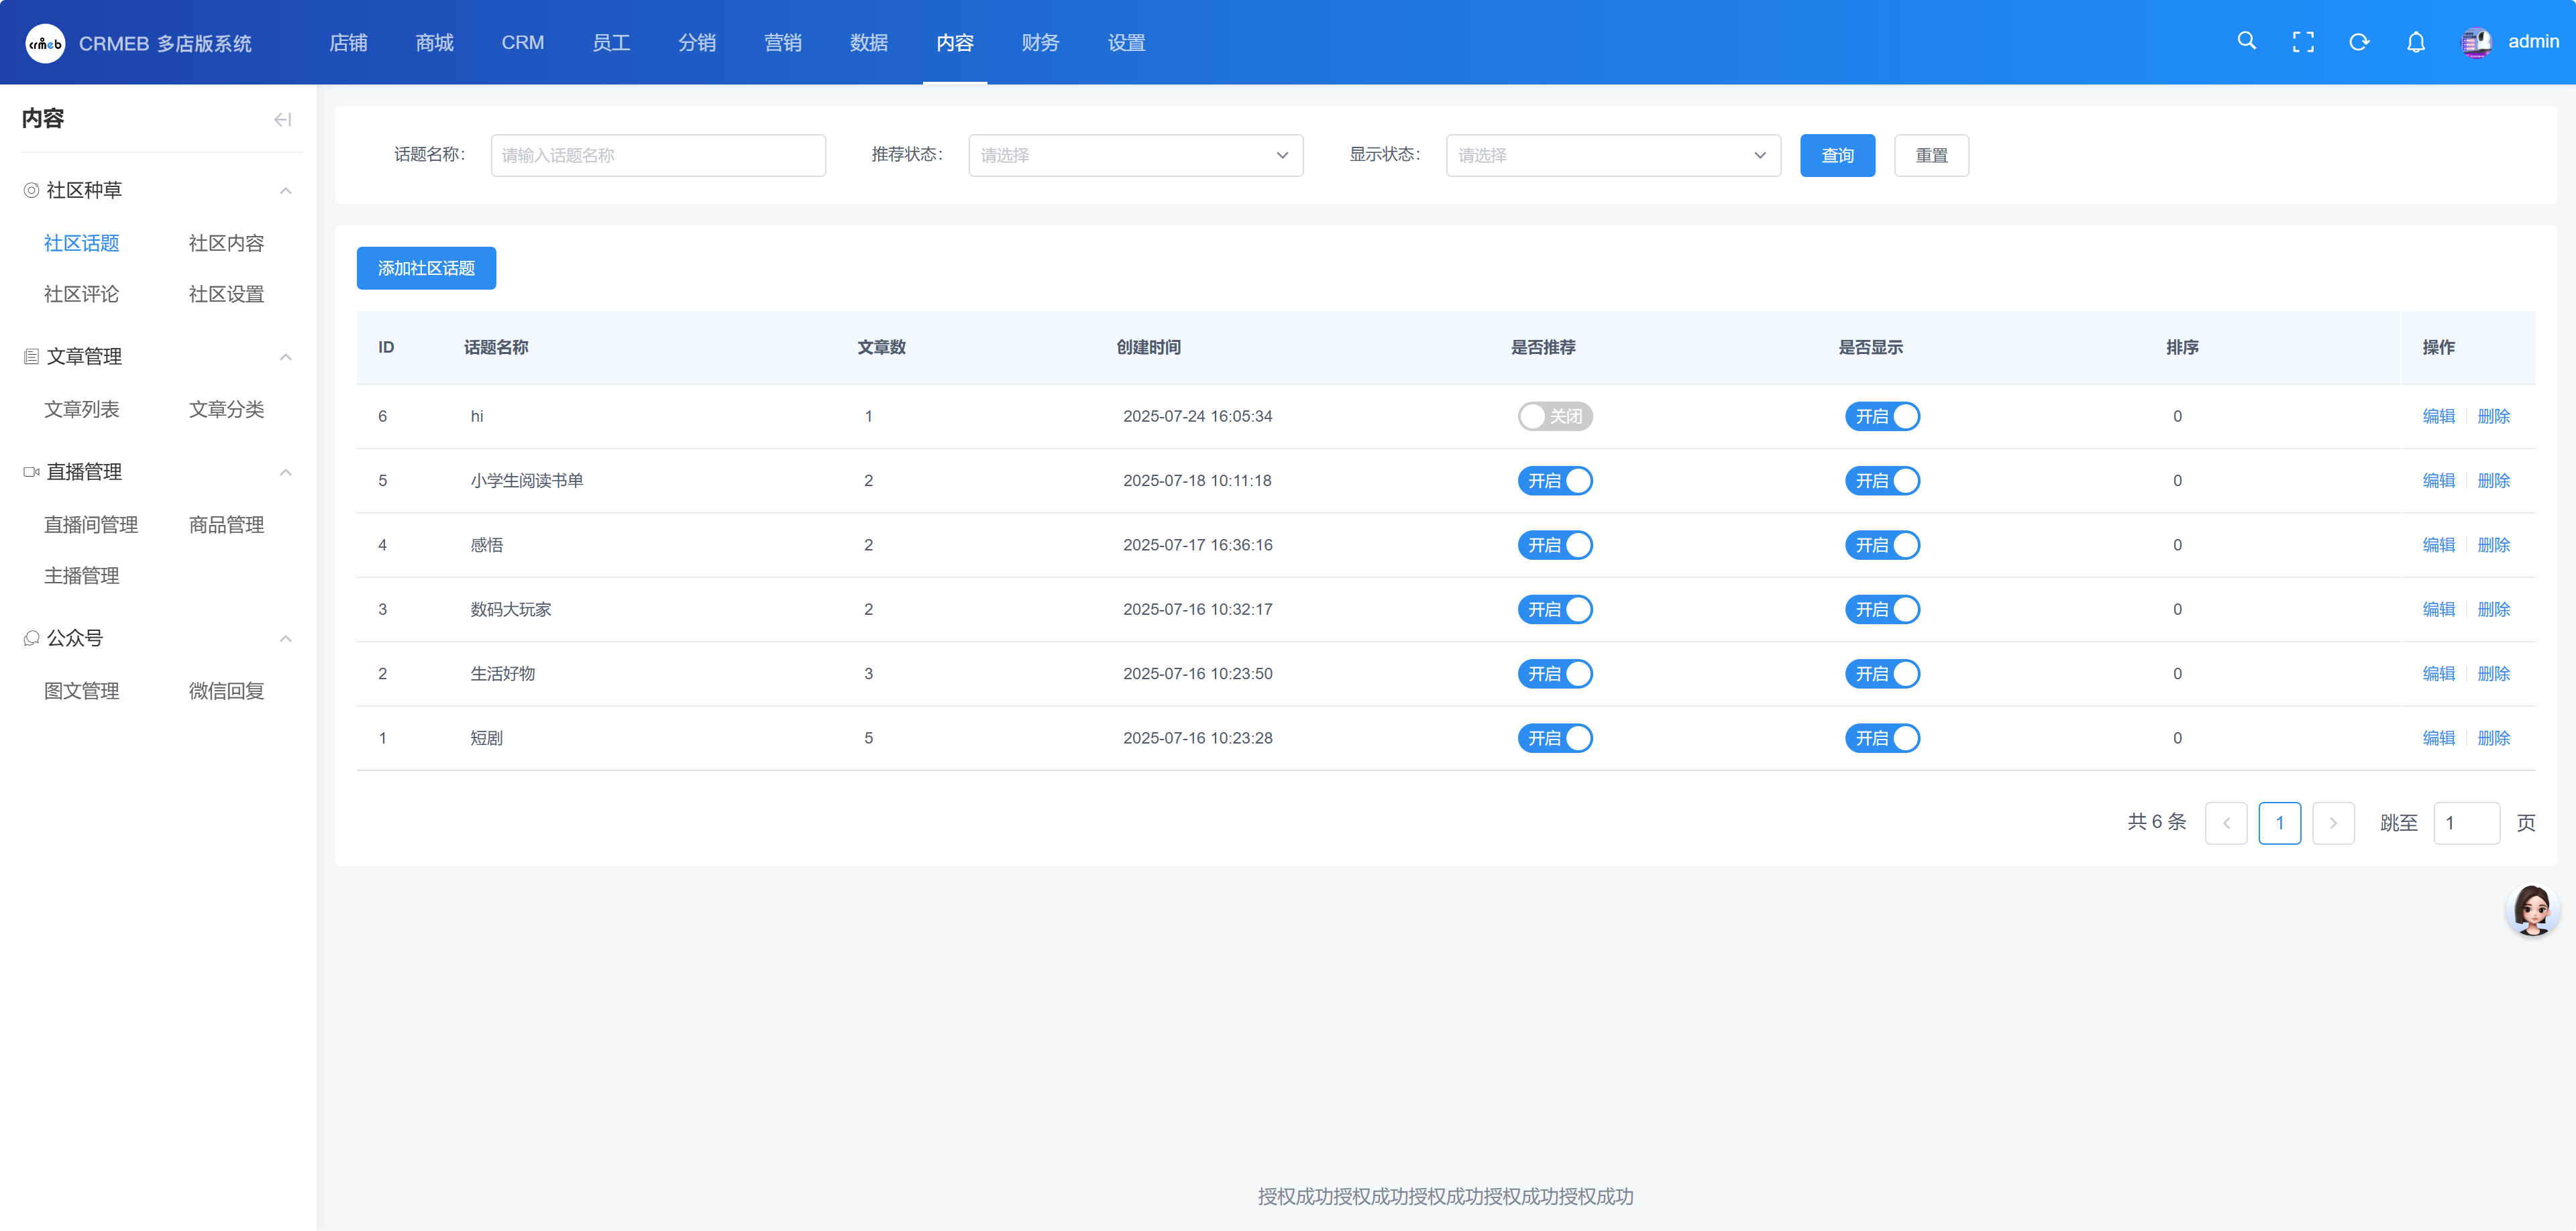Image resolution: width=2576 pixels, height=1231 pixels.
Task: Turn off recommend switch for 感悟
Action: click(1554, 546)
